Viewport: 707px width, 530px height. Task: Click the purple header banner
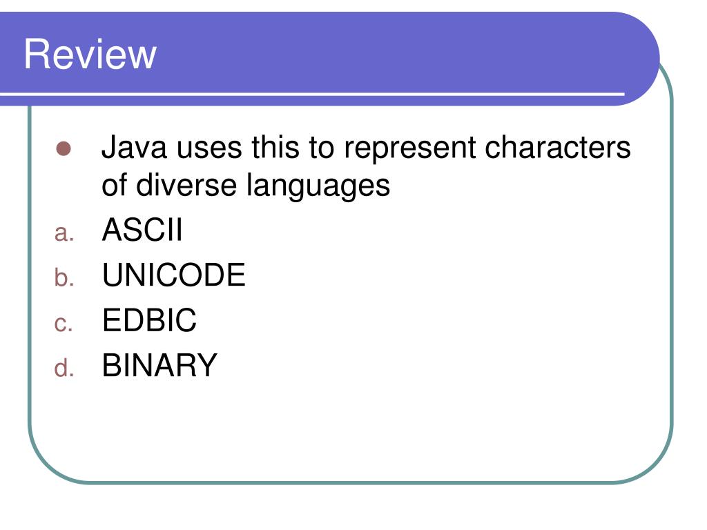[x=329, y=59]
